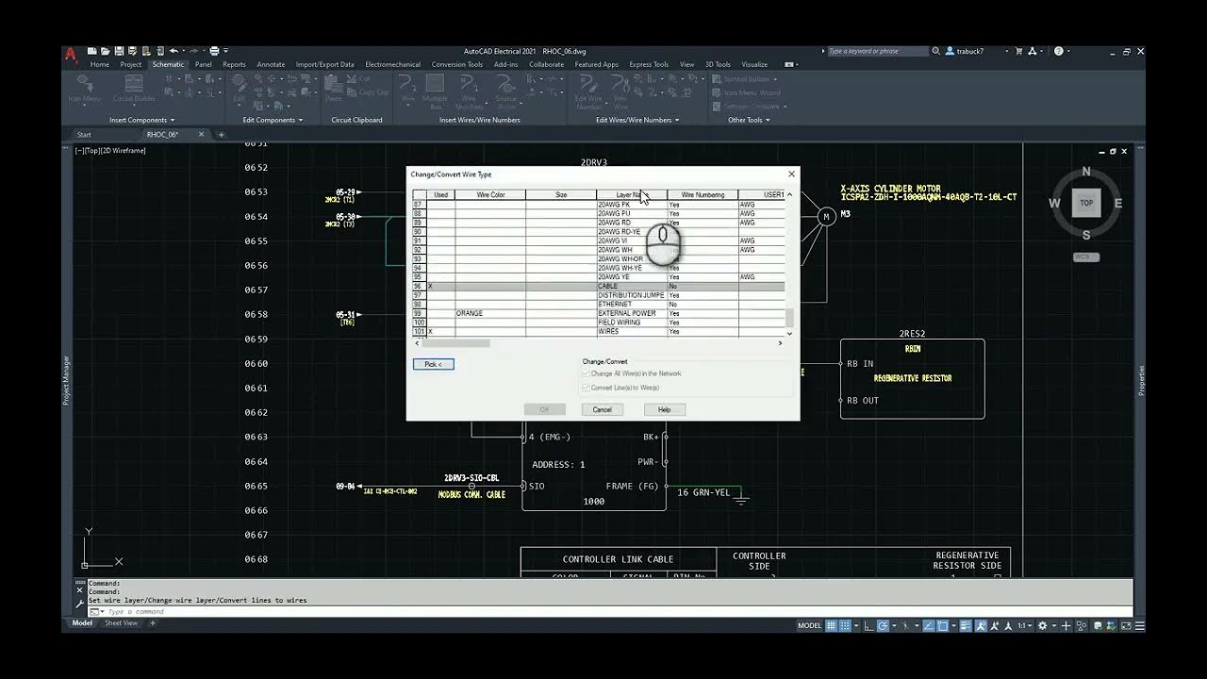The width and height of the screenshot is (1207, 679).
Task: Click the Source Arrow tool in the ribbon
Action: pyautogui.click(x=506, y=89)
